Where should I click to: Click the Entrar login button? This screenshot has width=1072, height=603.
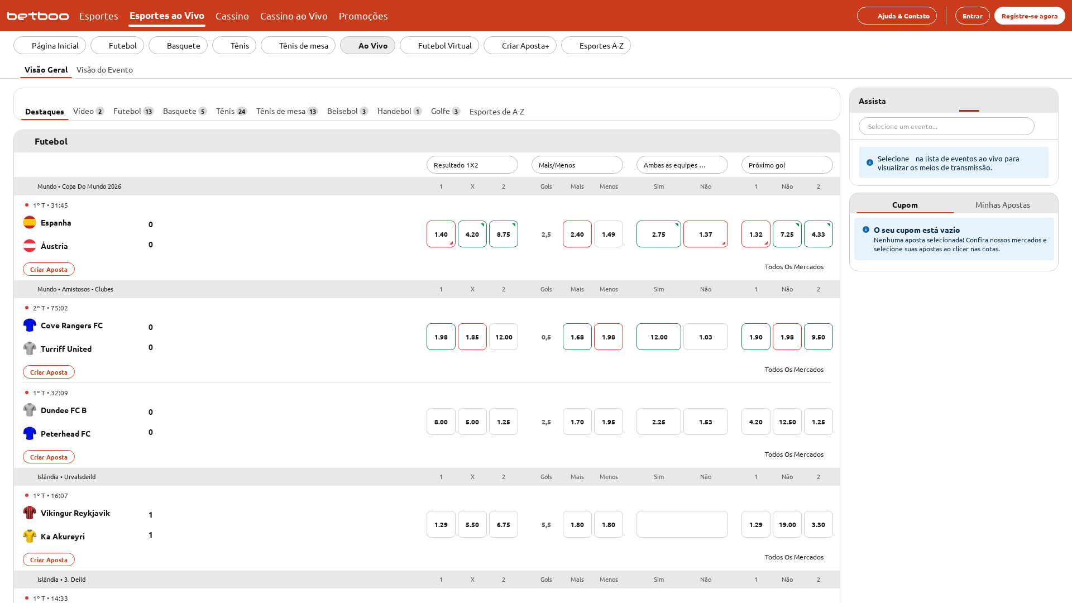[973, 16]
